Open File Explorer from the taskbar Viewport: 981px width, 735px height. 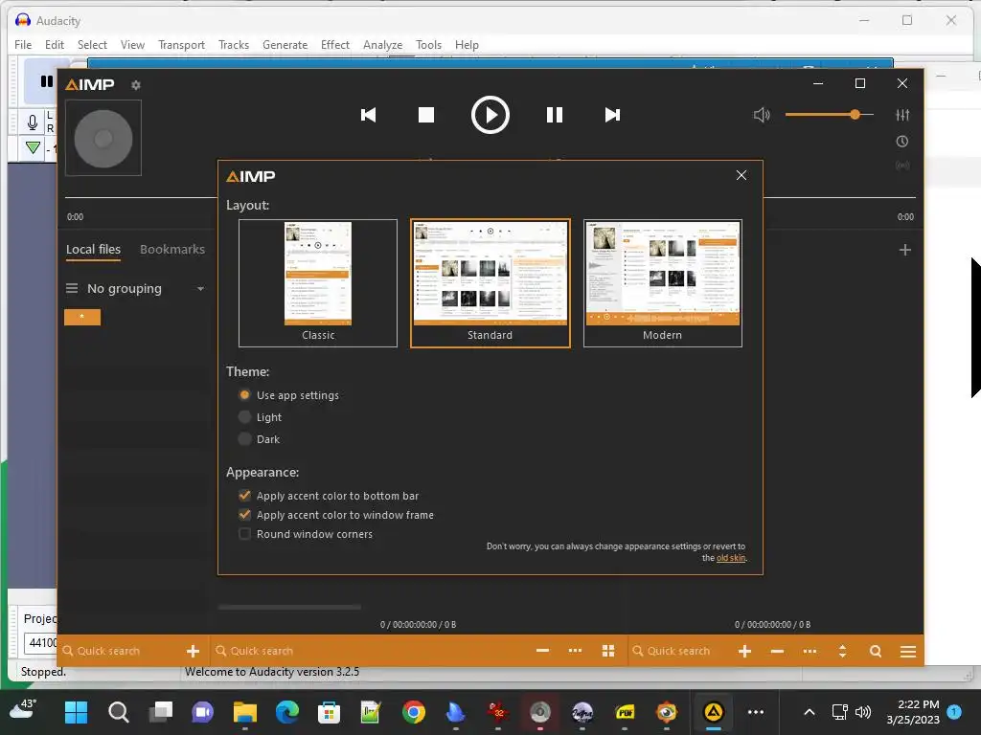point(244,712)
